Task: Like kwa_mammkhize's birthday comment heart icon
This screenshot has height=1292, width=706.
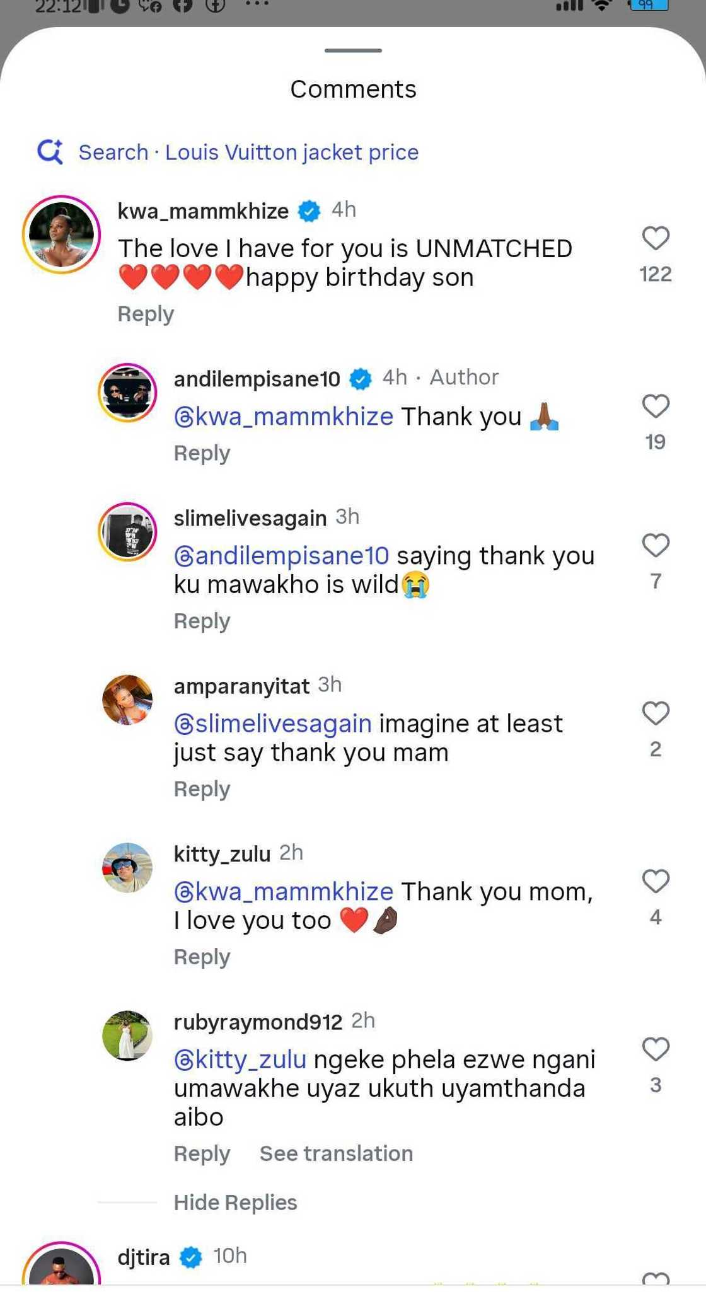Action: click(654, 236)
